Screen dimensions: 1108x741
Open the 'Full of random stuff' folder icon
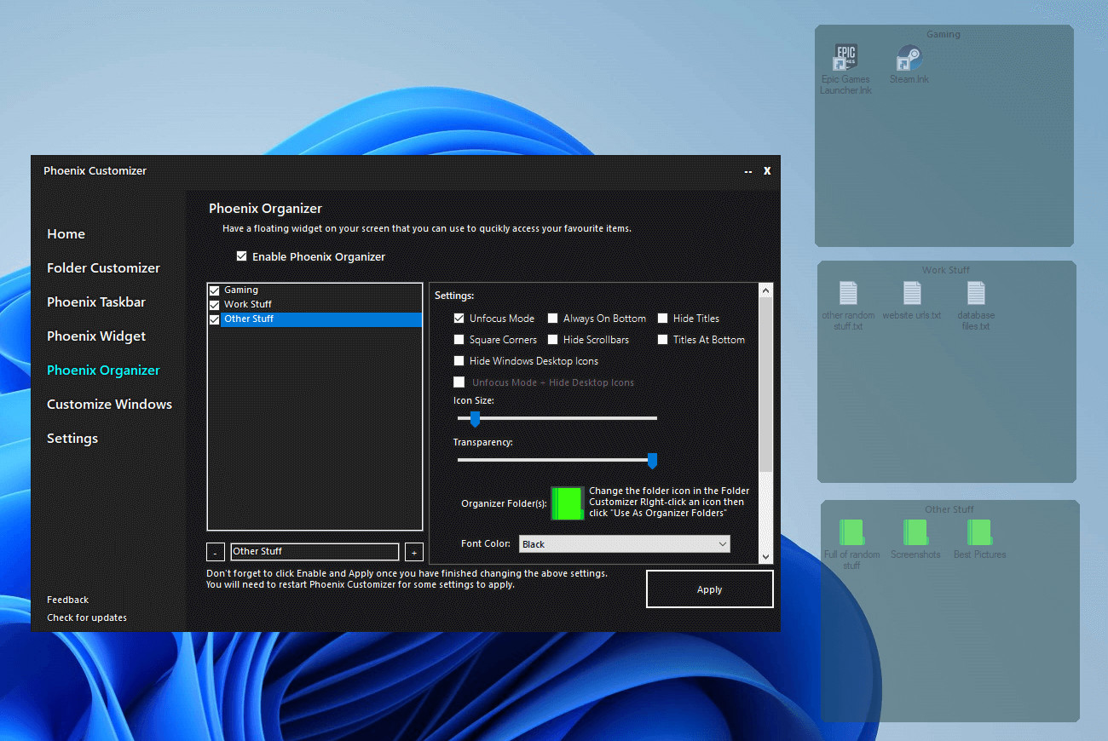point(851,532)
